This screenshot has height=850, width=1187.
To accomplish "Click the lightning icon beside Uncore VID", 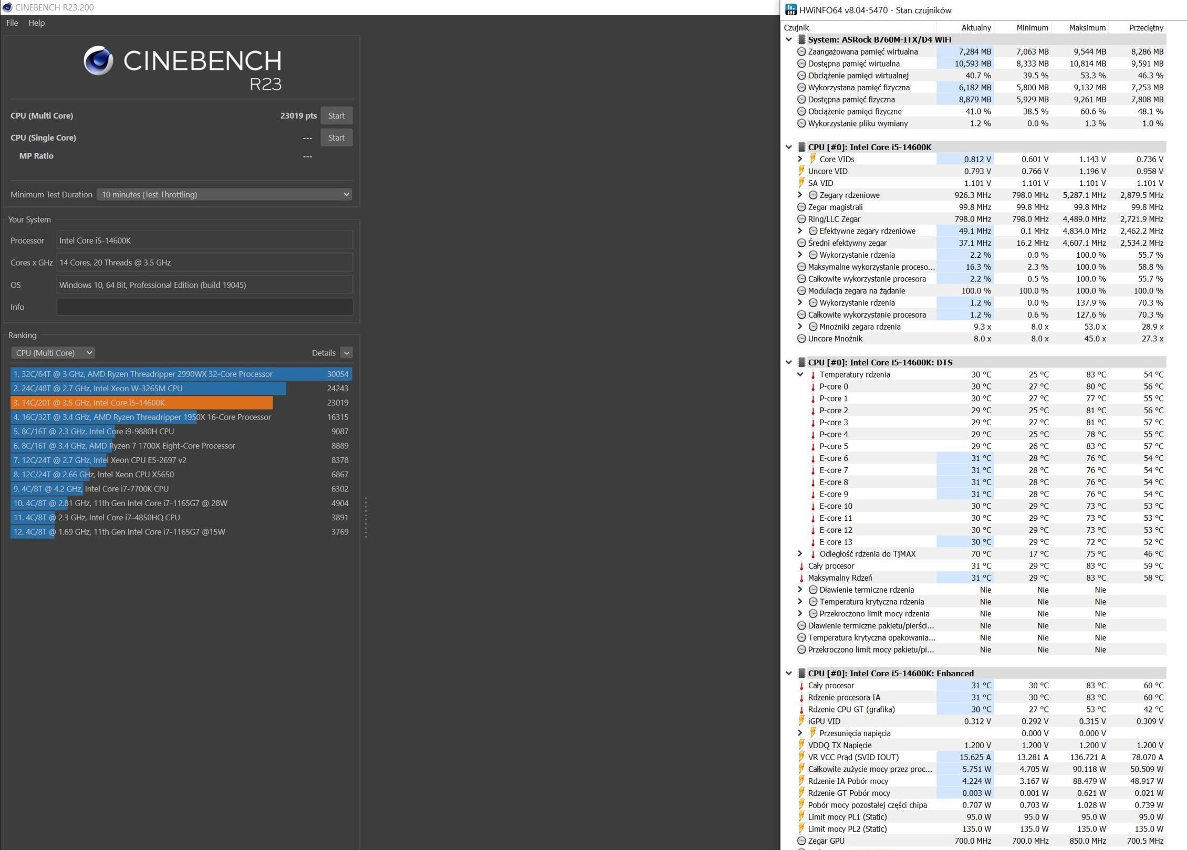I will coord(801,171).
